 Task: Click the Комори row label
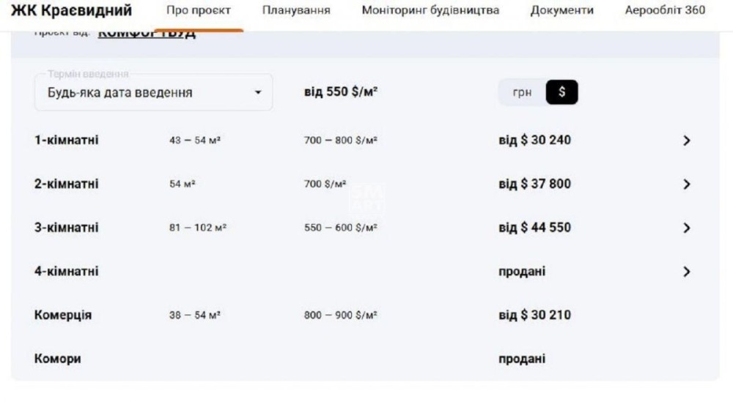58,360
